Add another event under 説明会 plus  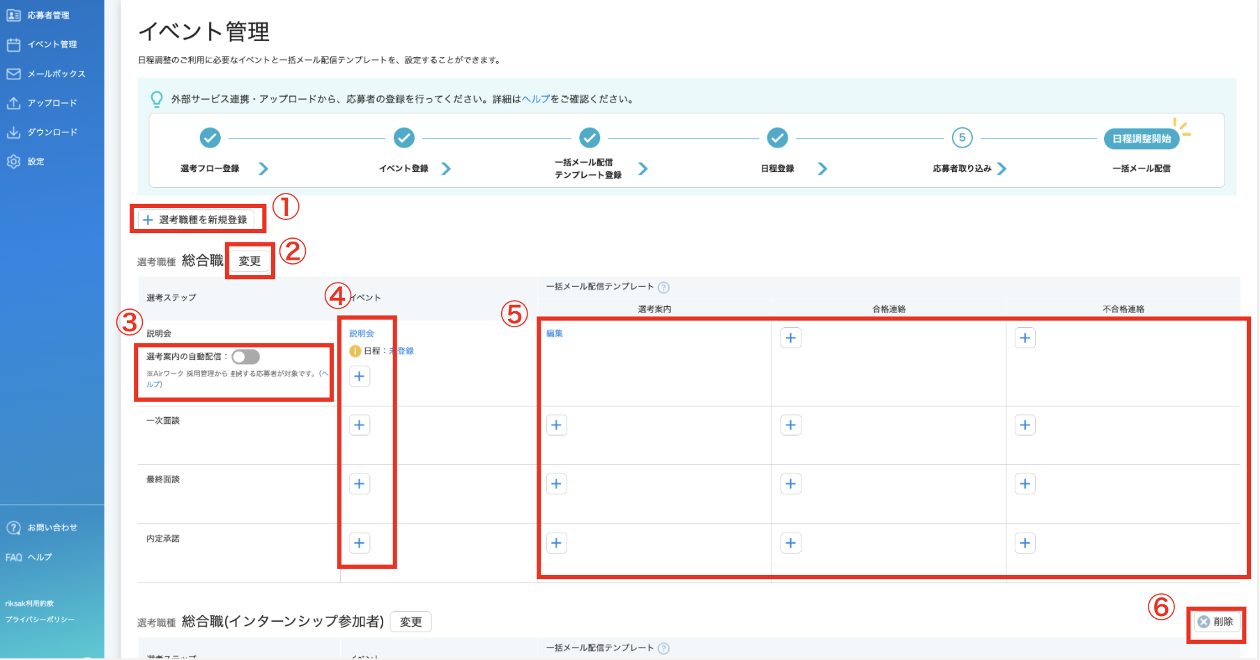tap(360, 376)
